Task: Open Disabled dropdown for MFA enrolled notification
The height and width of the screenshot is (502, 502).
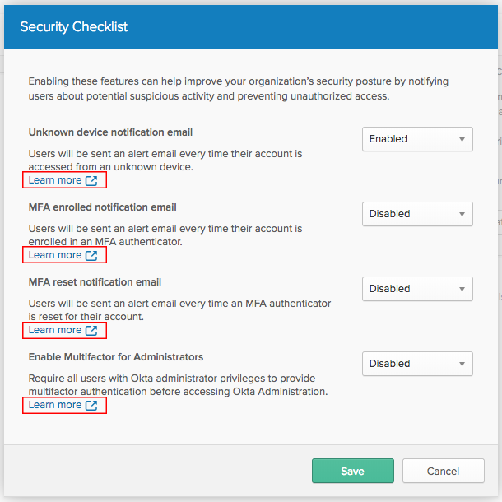Action: pyautogui.click(x=417, y=214)
